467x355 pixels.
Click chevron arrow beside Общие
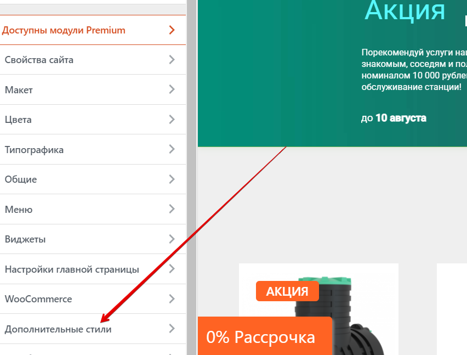click(x=172, y=179)
